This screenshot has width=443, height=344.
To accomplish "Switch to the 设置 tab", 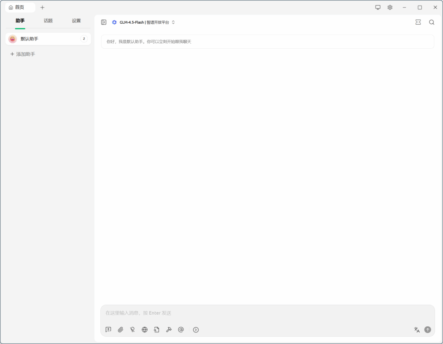I will [x=76, y=21].
